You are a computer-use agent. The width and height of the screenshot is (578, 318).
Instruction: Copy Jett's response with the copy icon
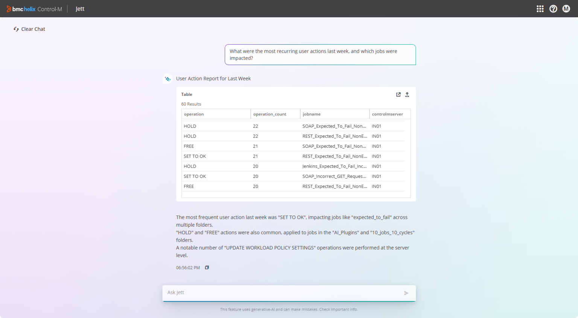tap(207, 267)
